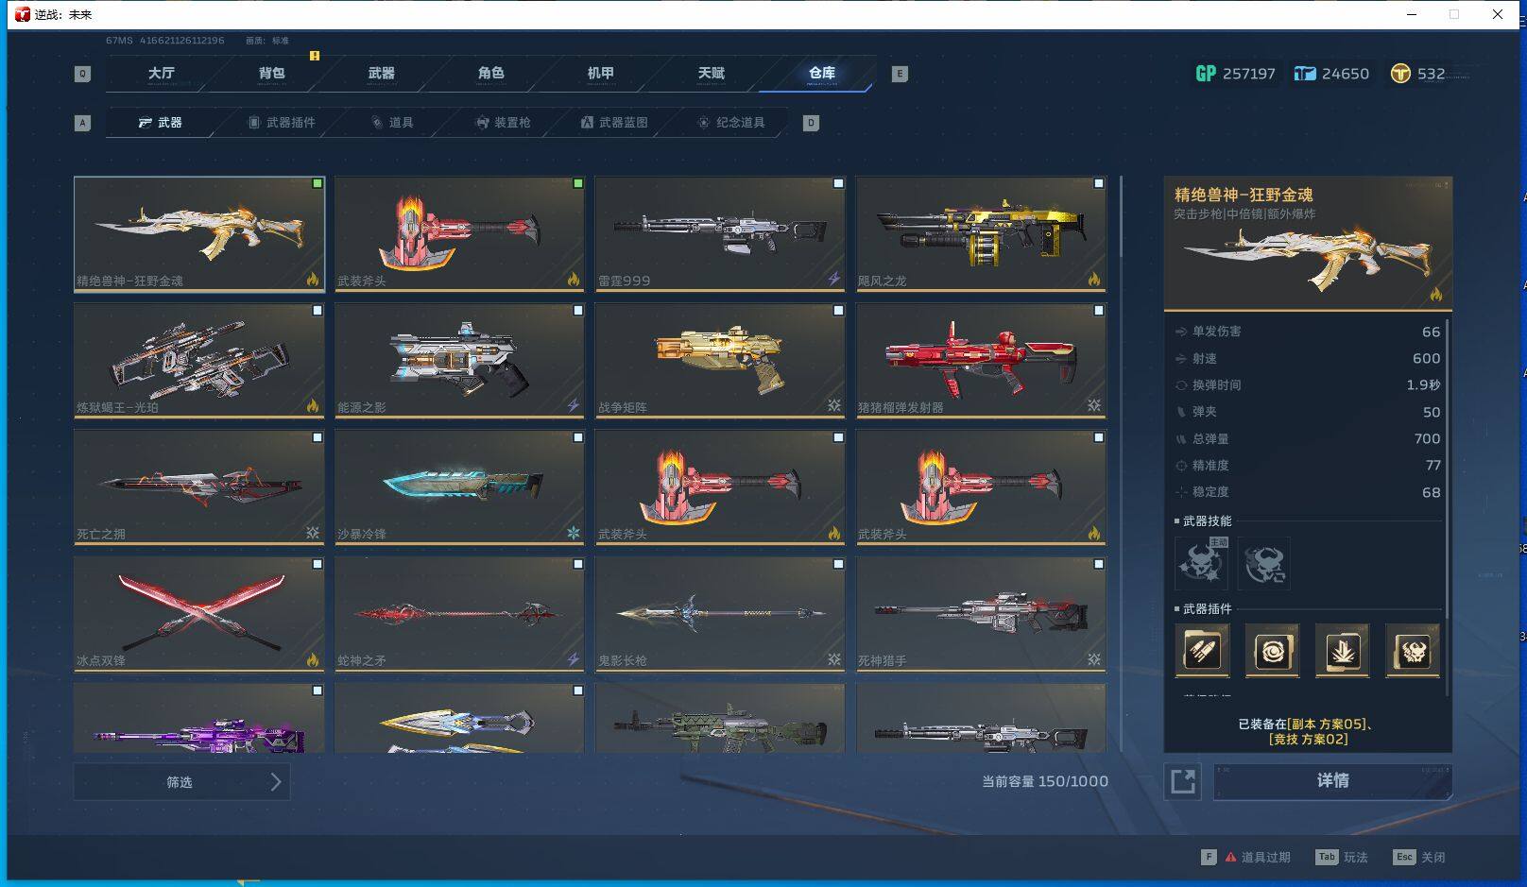Click the green GP currency icon
The image size is (1527, 887).
pyautogui.click(x=1206, y=74)
